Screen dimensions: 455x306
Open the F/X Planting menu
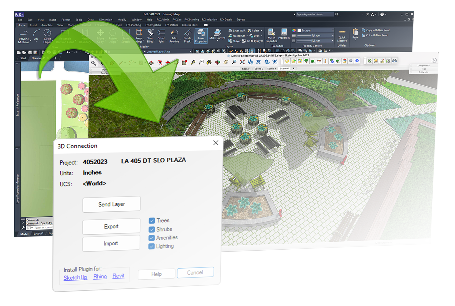192,20
